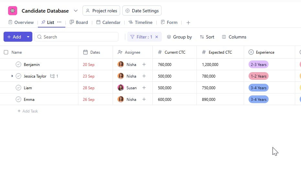Switch to the Timeline tab
The height and width of the screenshot is (194, 301).
click(140, 22)
